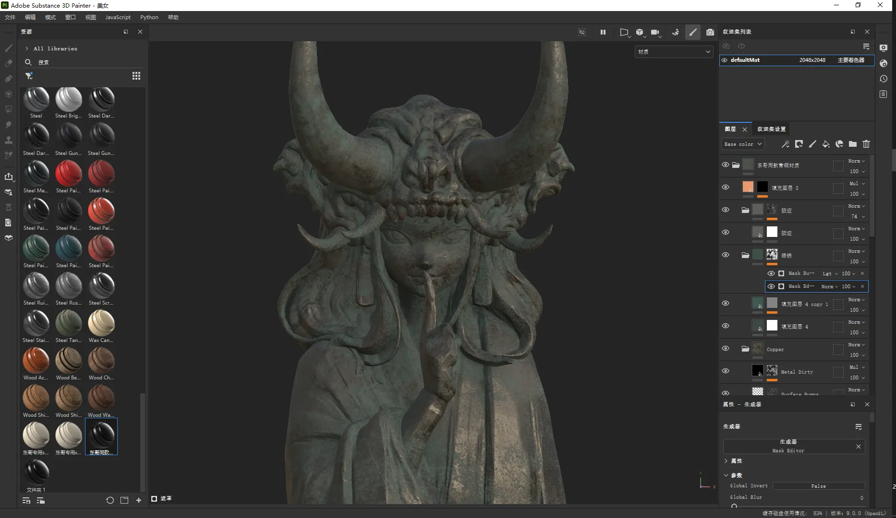This screenshot has width=896, height=518.
Task: Expand the All libraries tree
Action: click(x=27, y=48)
